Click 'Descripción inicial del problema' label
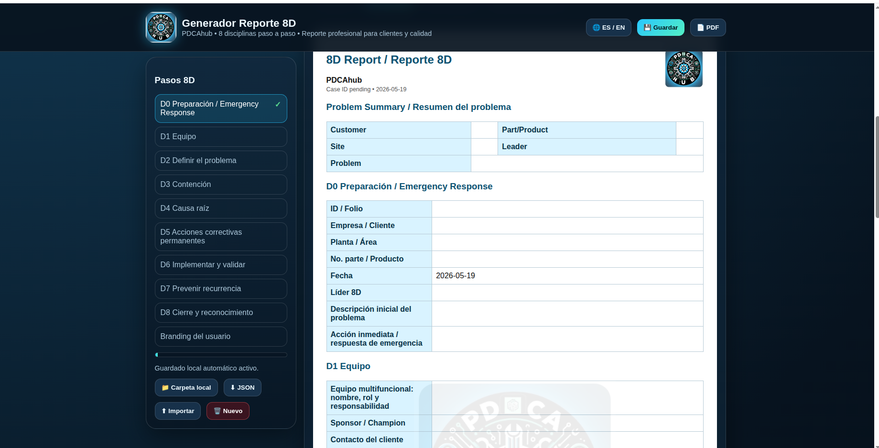This screenshot has width=879, height=448. tap(371, 314)
